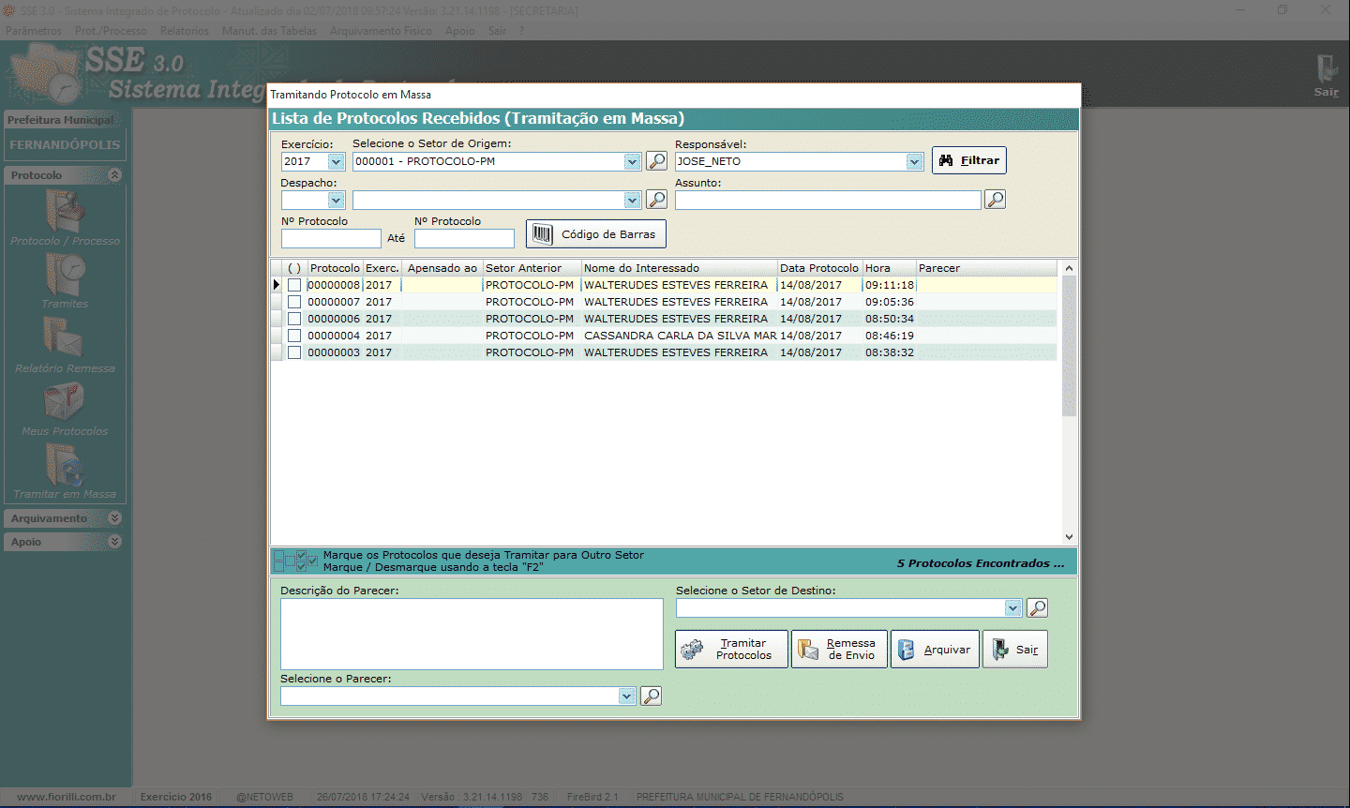Click magnifier beside Setor de Origem field
This screenshot has width=1350, height=808.
tap(657, 161)
